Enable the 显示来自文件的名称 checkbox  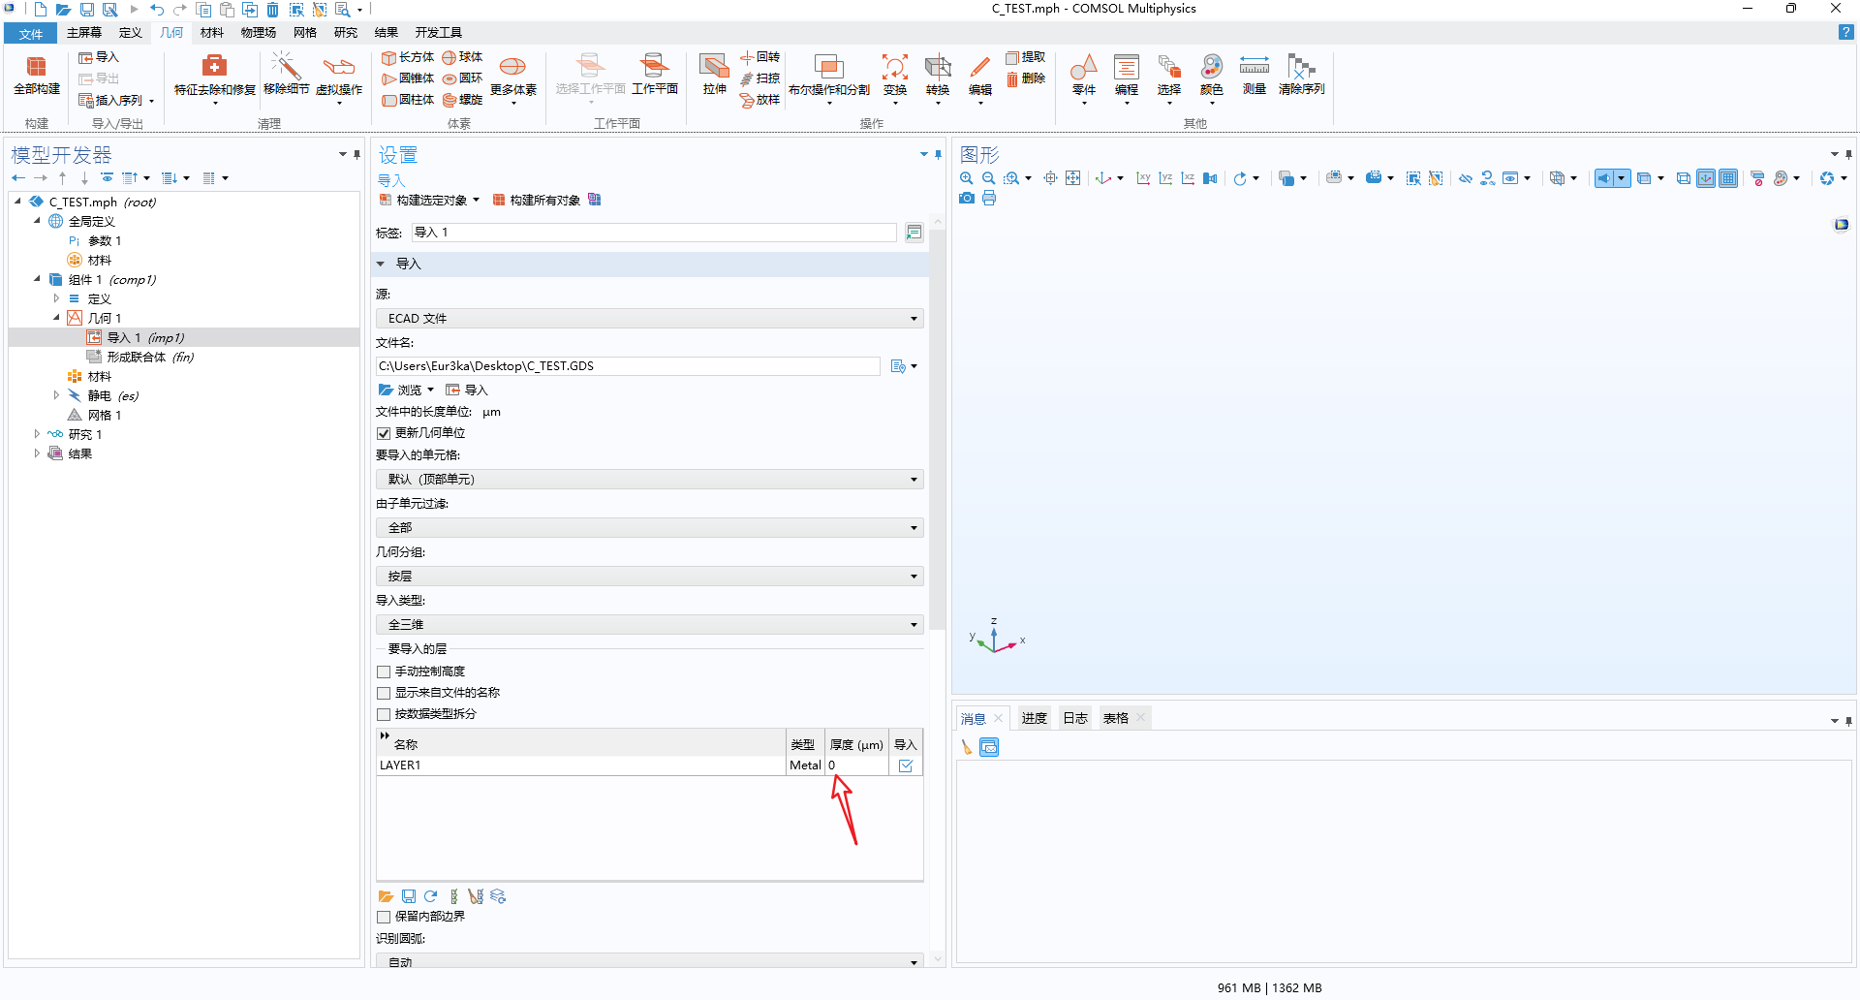[x=384, y=693]
